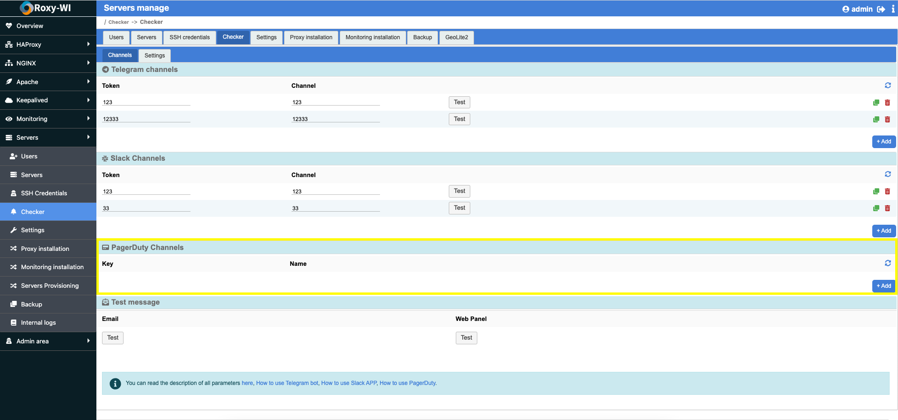This screenshot has width=898, height=420.
Task: Switch to the Servers tab
Action: tap(146, 37)
